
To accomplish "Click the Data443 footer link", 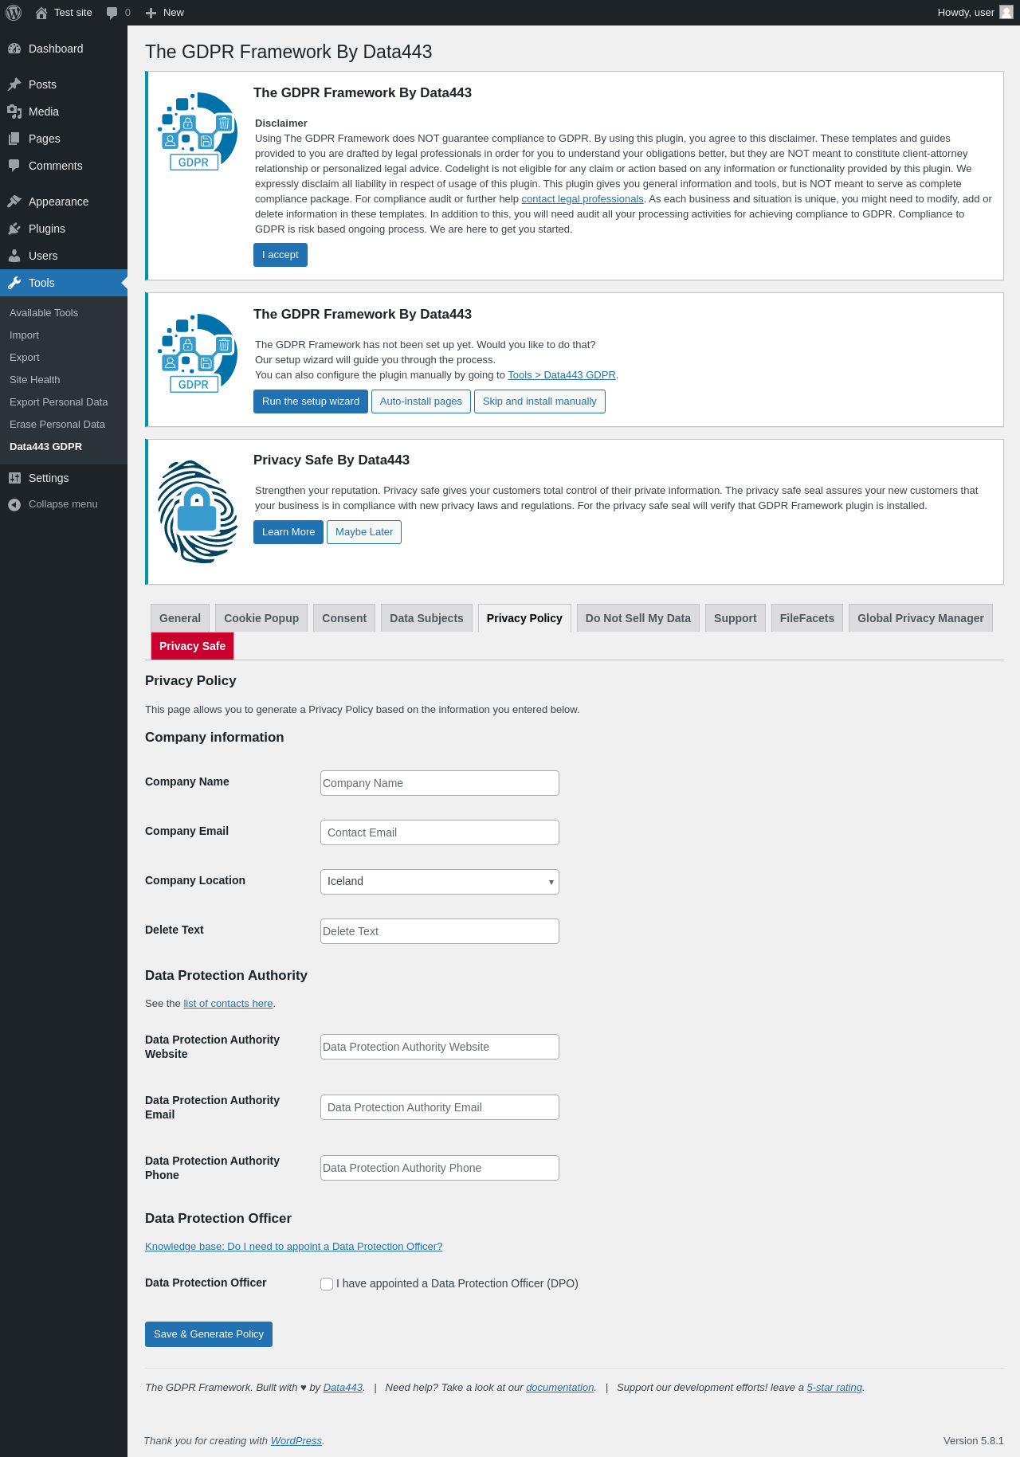I will 343,1388.
